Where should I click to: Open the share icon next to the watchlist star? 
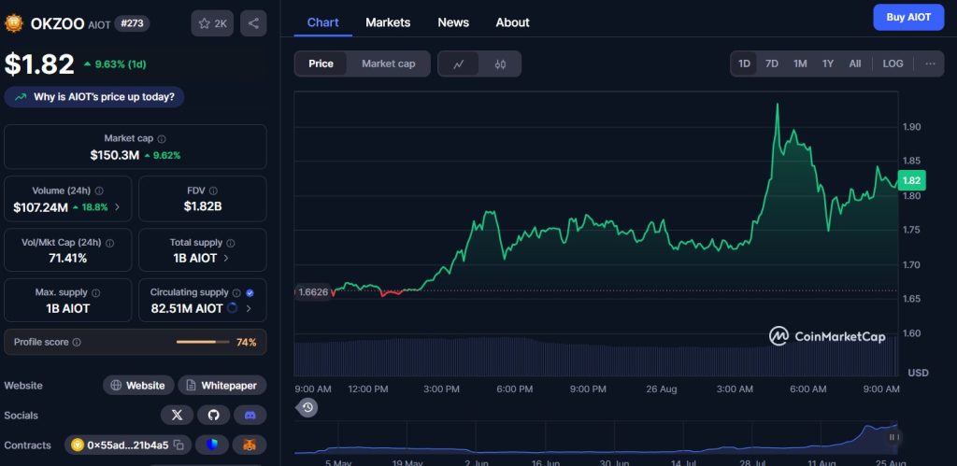(253, 23)
